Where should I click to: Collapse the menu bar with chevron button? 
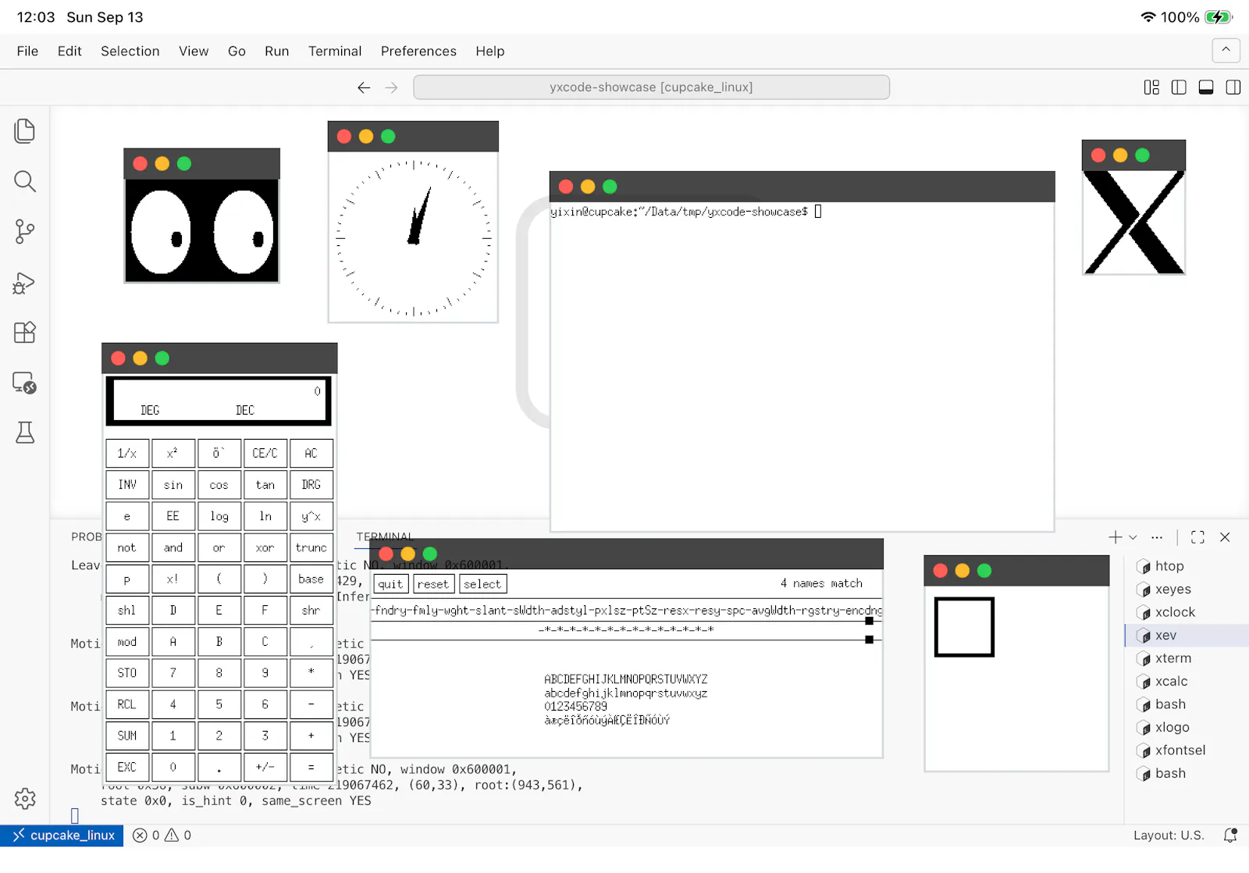(1226, 50)
